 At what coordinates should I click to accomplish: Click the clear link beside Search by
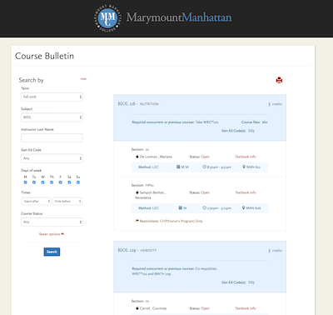(83, 79)
